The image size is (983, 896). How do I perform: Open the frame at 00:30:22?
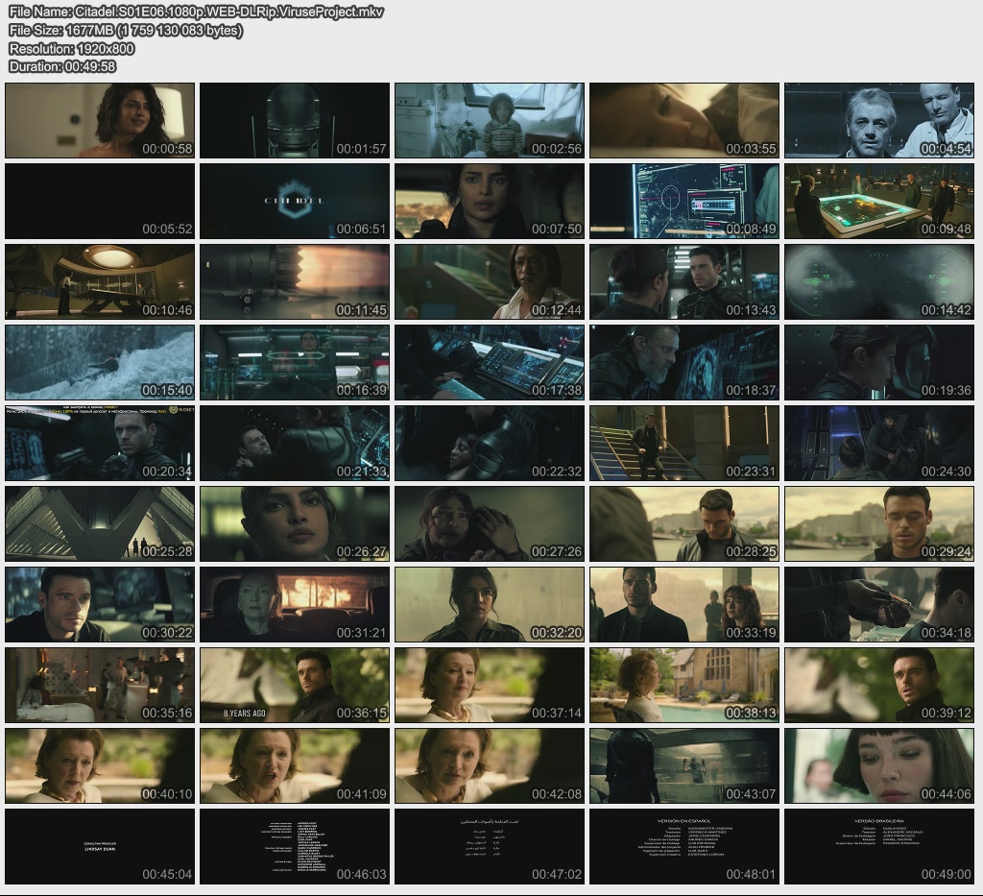[x=100, y=604]
